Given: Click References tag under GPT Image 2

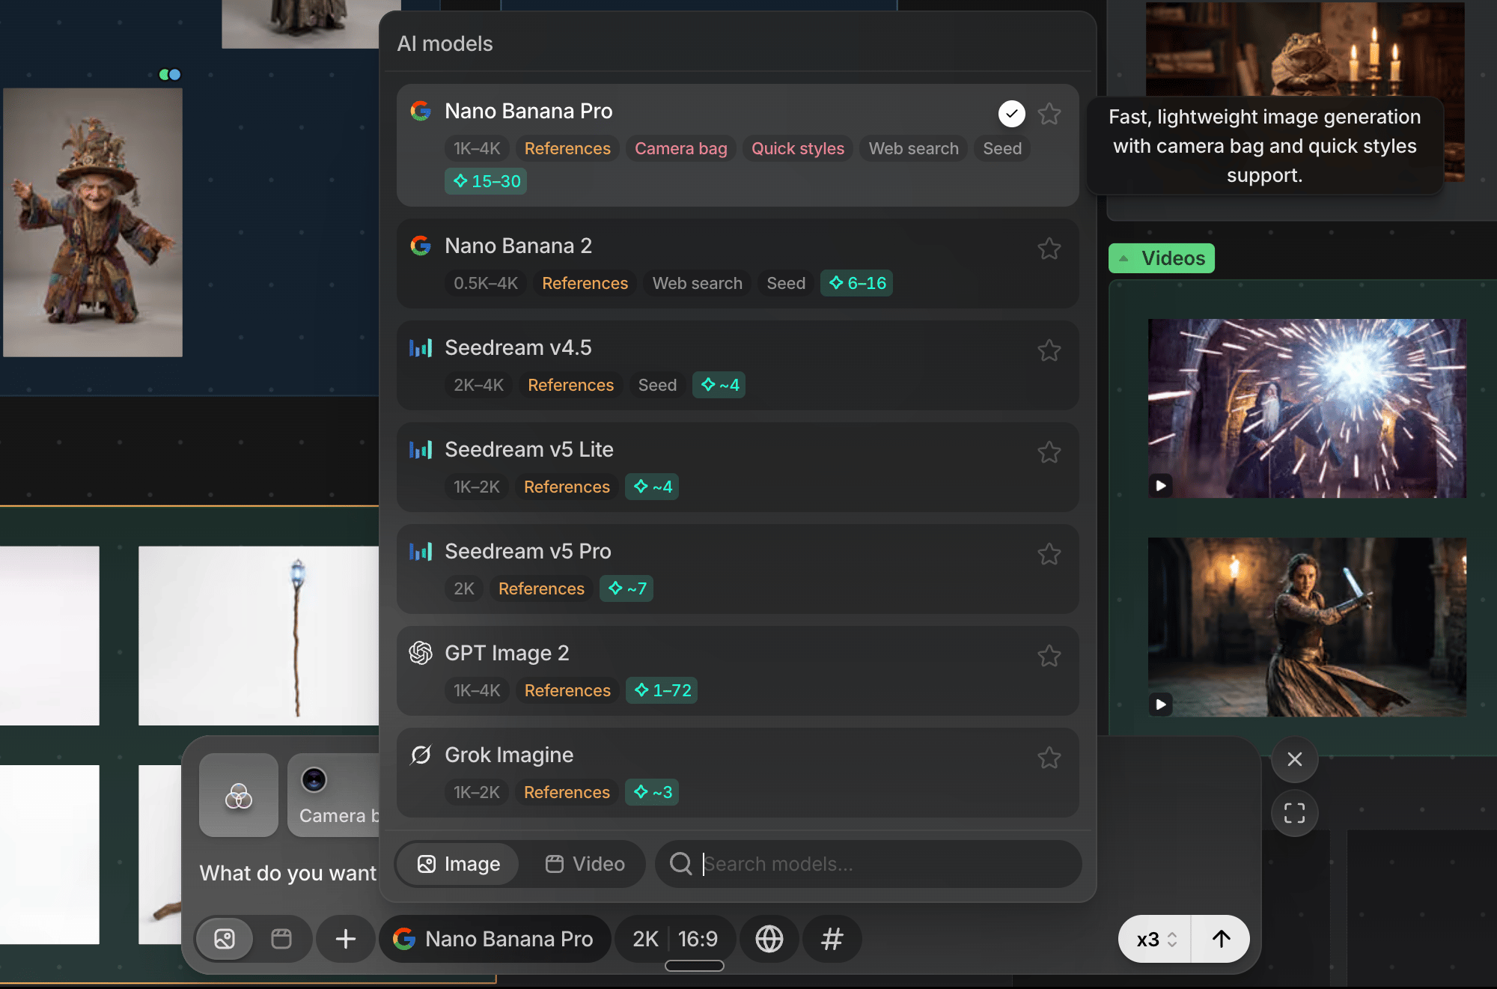Looking at the screenshot, I should pyautogui.click(x=567, y=690).
